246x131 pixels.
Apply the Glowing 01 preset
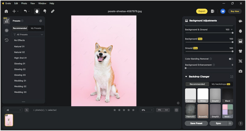20,64
